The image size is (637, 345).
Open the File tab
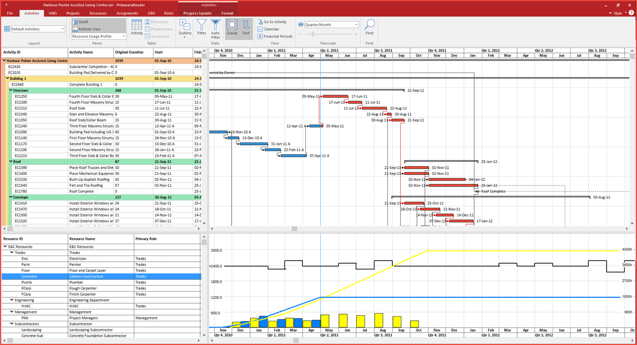[x=10, y=13]
